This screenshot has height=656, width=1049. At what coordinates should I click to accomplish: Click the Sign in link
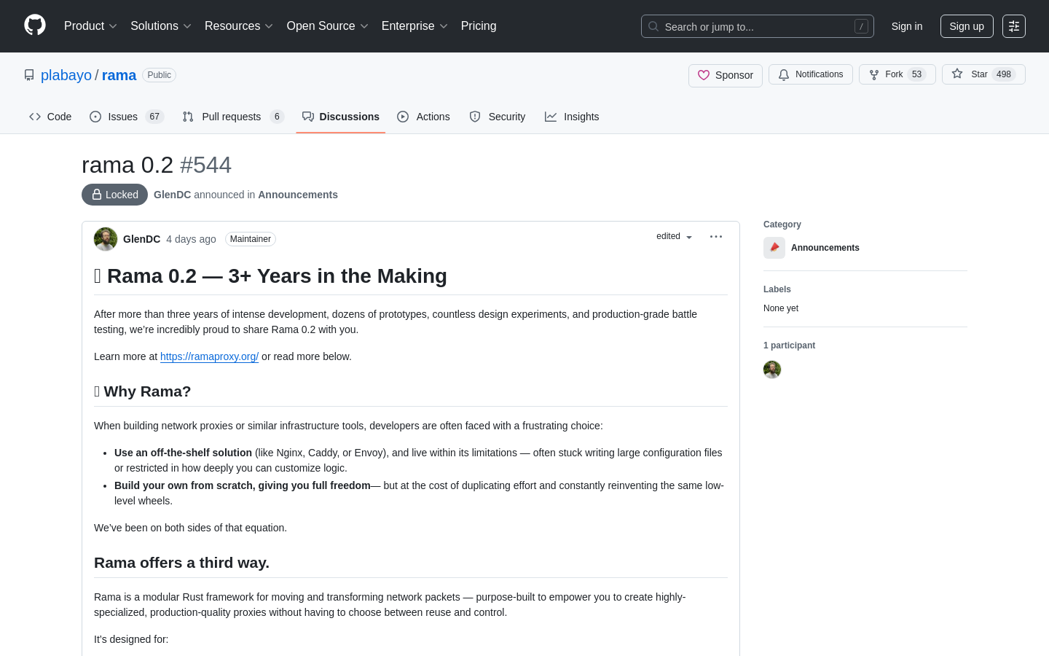(x=907, y=26)
